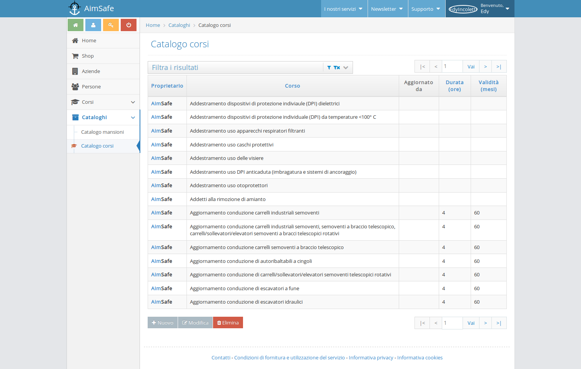Screen dimensions: 581x369
Task: Sort by Validità (mesi) column header
Action: (488, 86)
